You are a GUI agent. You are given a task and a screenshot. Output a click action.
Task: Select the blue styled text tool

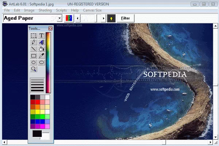tap(41, 42)
